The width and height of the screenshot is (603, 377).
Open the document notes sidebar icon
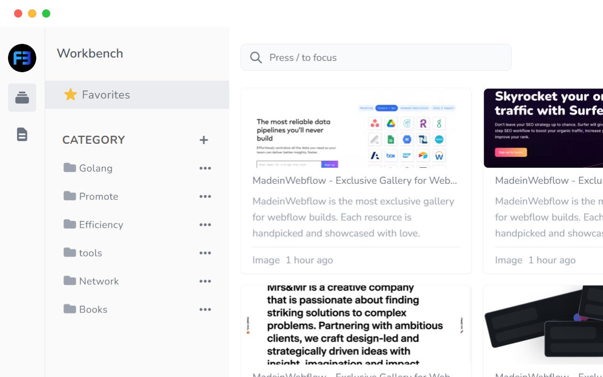[22, 134]
